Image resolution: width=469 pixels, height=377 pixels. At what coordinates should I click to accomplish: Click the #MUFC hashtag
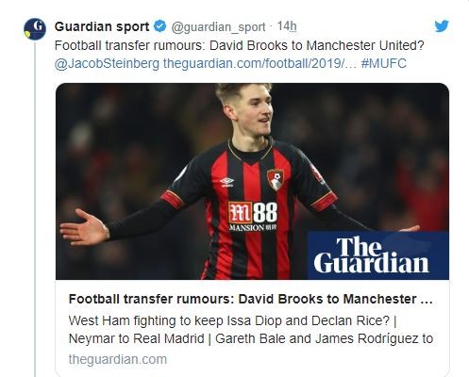point(384,63)
